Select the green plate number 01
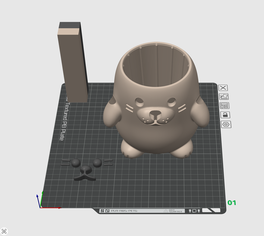The height and width of the screenshot is (236, 264). coord(232,203)
